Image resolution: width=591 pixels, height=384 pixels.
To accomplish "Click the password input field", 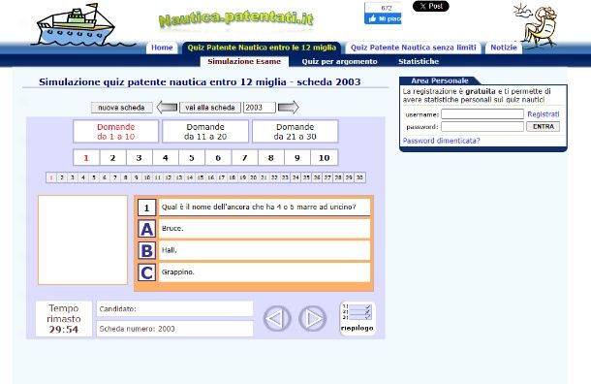I will 482,127.
